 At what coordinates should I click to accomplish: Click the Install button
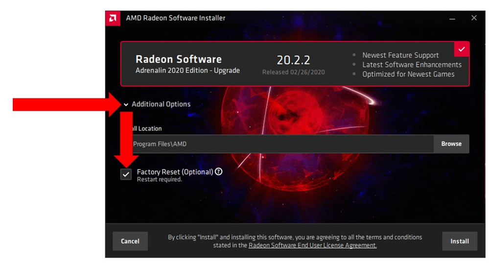pos(459,241)
